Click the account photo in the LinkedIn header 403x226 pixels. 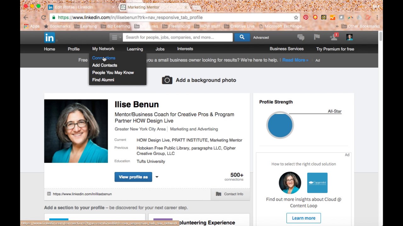(x=349, y=37)
